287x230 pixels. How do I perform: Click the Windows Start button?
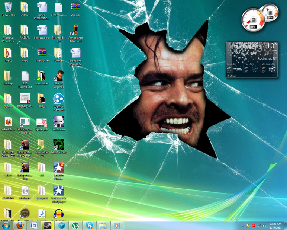point(6,226)
